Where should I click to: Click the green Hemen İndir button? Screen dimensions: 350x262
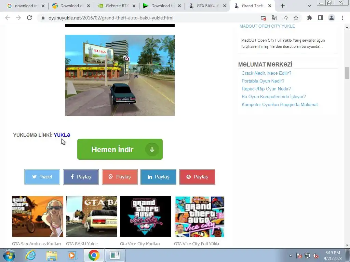point(120,149)
